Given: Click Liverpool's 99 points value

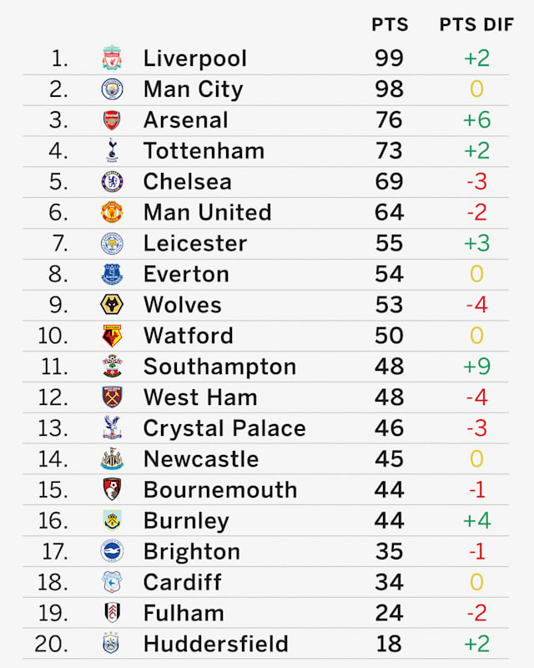Looking at the screenshot, I should point(389,58).
